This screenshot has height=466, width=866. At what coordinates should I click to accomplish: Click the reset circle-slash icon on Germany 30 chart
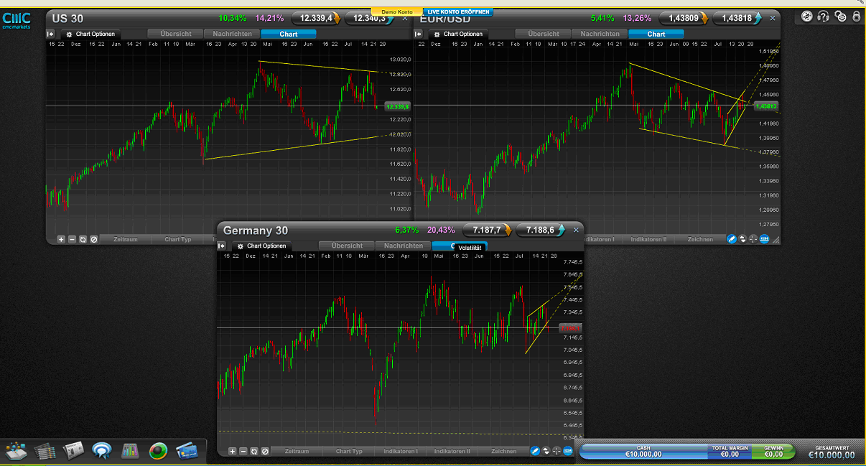tap(264, 451)
